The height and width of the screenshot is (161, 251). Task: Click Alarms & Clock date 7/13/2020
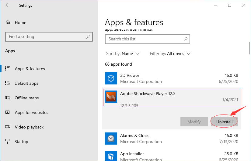pyautogui.click(x=229, y=142)
